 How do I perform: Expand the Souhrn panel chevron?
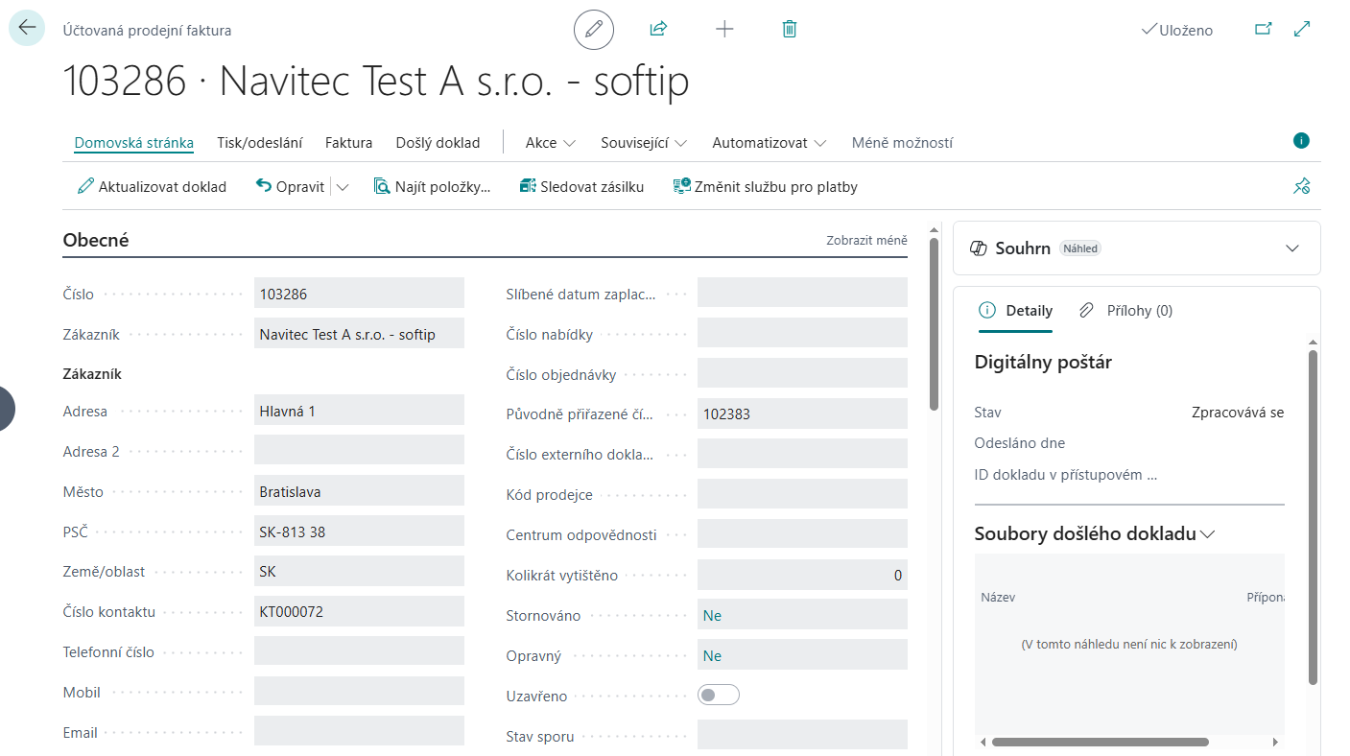1292,248
